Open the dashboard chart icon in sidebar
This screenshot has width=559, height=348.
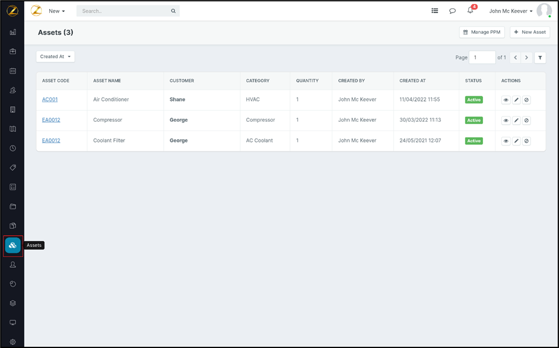(12, 32)
